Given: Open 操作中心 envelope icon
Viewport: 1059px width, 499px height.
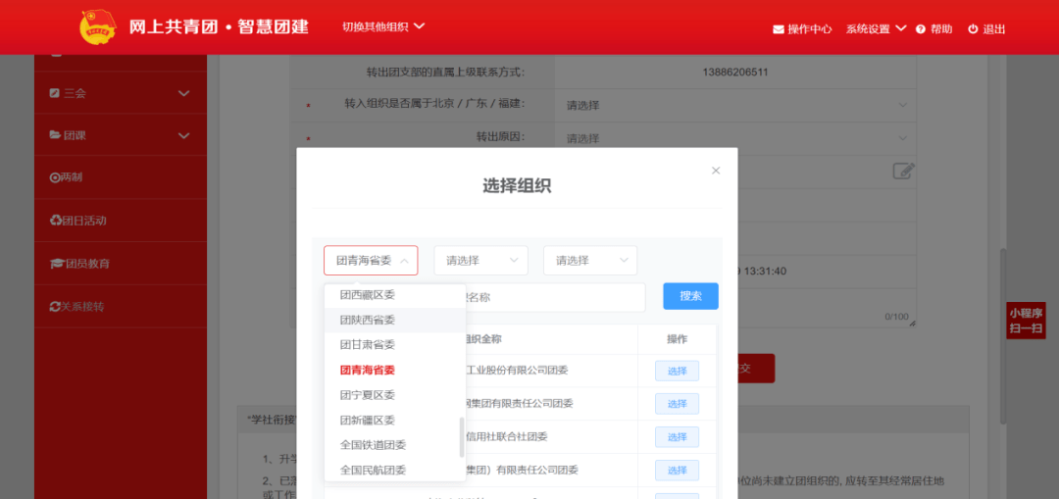Looking at the screenshot, I should [779, 29].
